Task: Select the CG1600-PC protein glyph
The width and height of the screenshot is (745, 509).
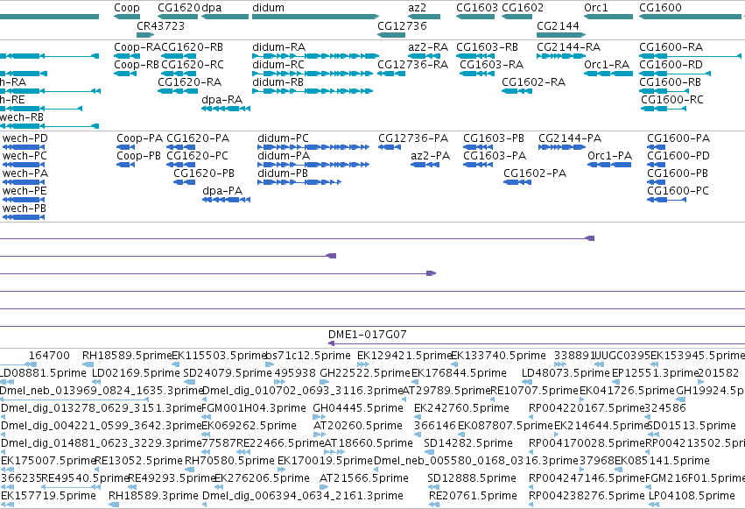Action: coord(666,200)
